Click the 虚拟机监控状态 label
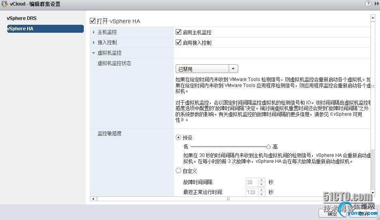This screenshot has height=220, width=380. click(x=114, y=63)
